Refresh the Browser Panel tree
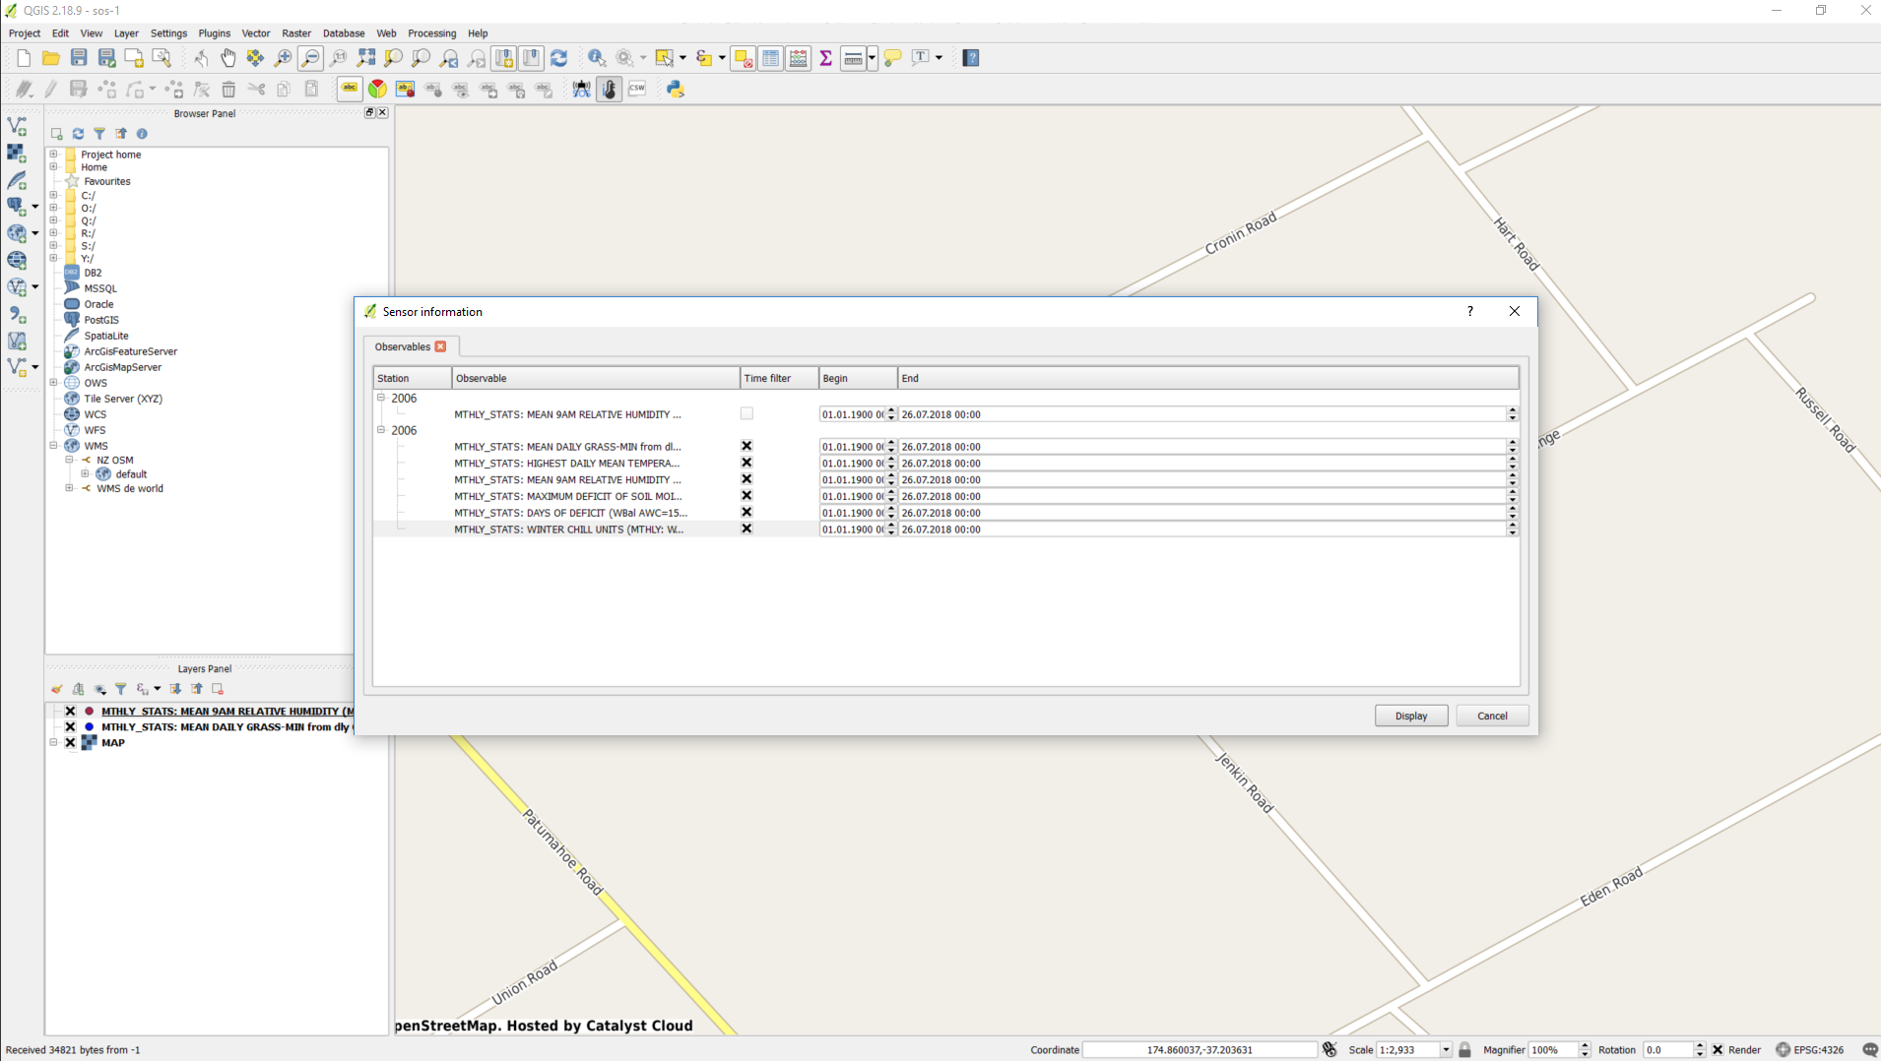The height and width of the screenshot is (1061, 1881). 78,133
